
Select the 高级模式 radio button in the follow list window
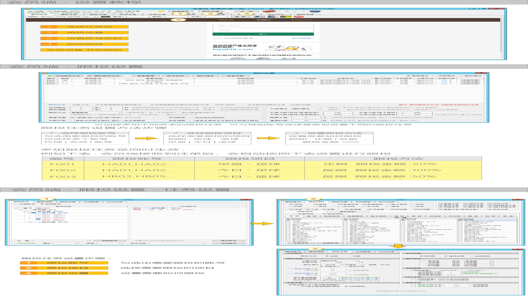[470, 75]
